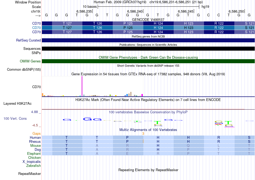Click H 124 codon in light-blue CD70 row

point(158,28)
